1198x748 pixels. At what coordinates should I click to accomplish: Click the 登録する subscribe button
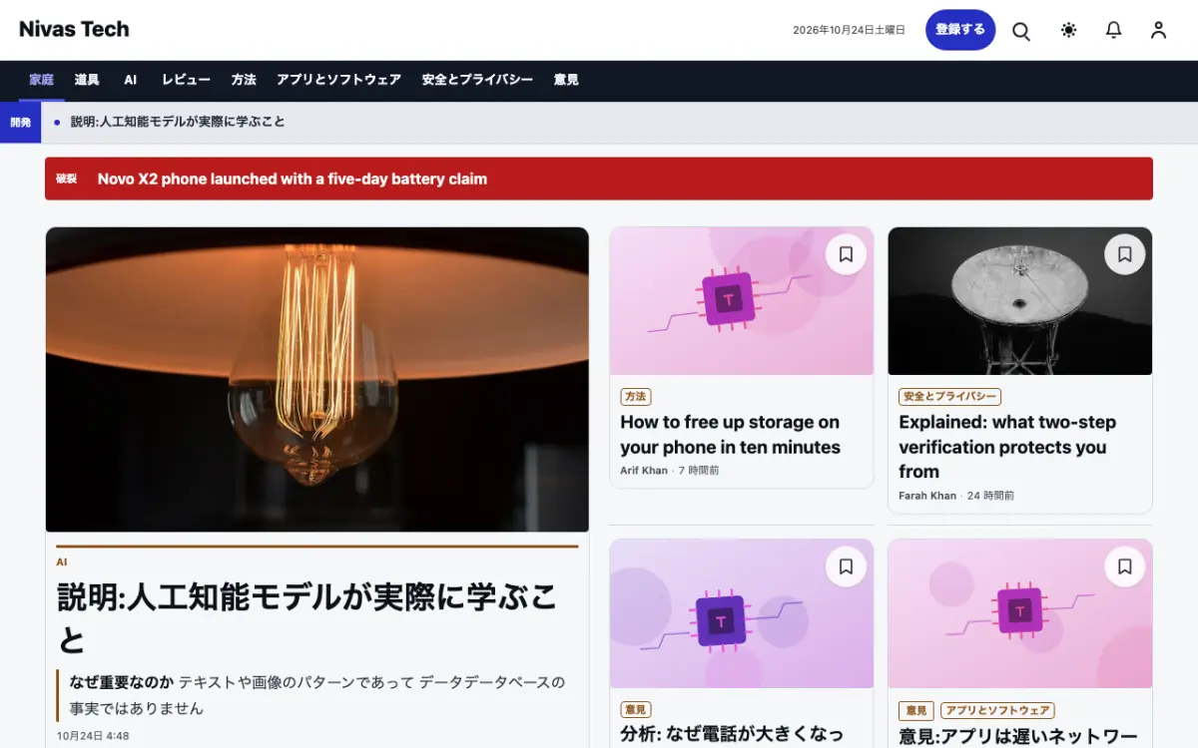960,30
